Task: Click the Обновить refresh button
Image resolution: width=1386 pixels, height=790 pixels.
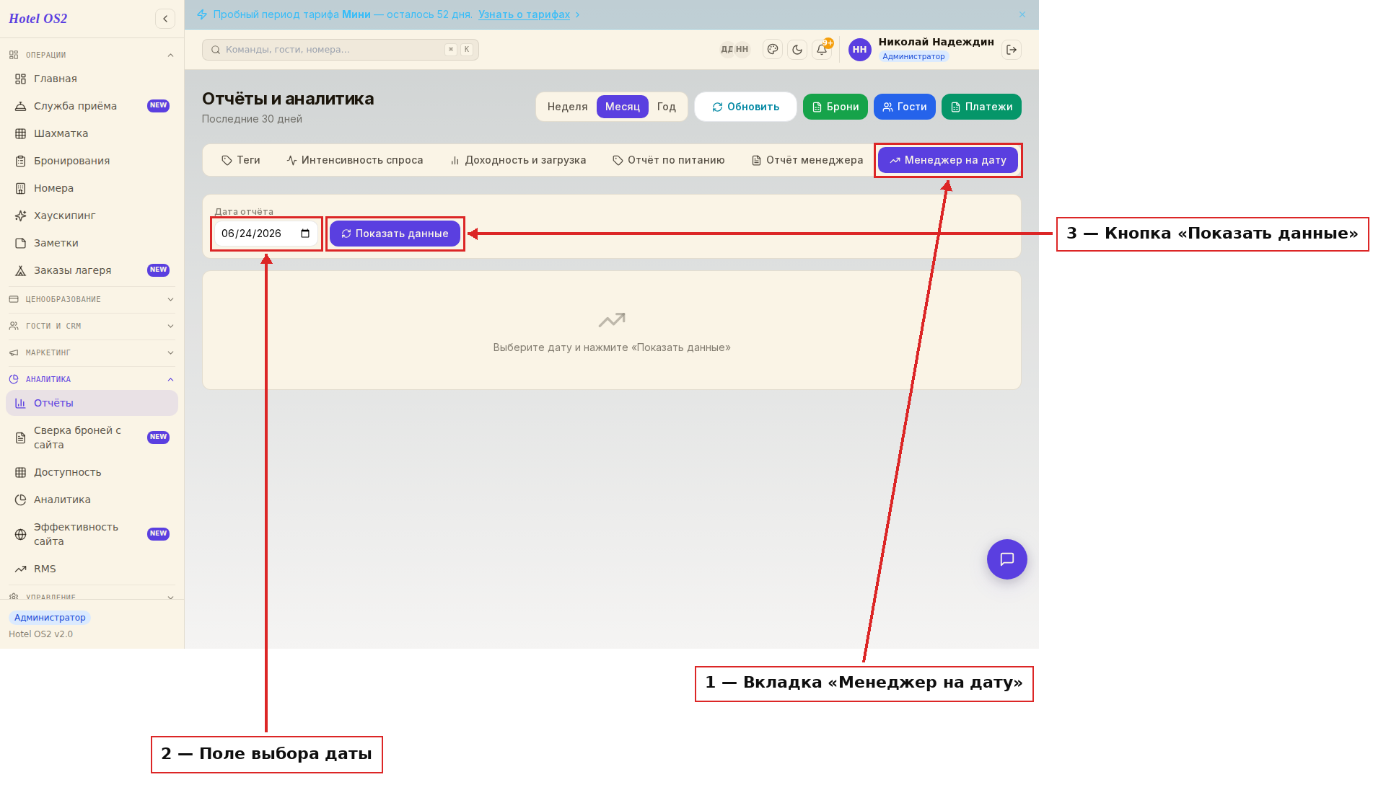Action: pos(745,107)
